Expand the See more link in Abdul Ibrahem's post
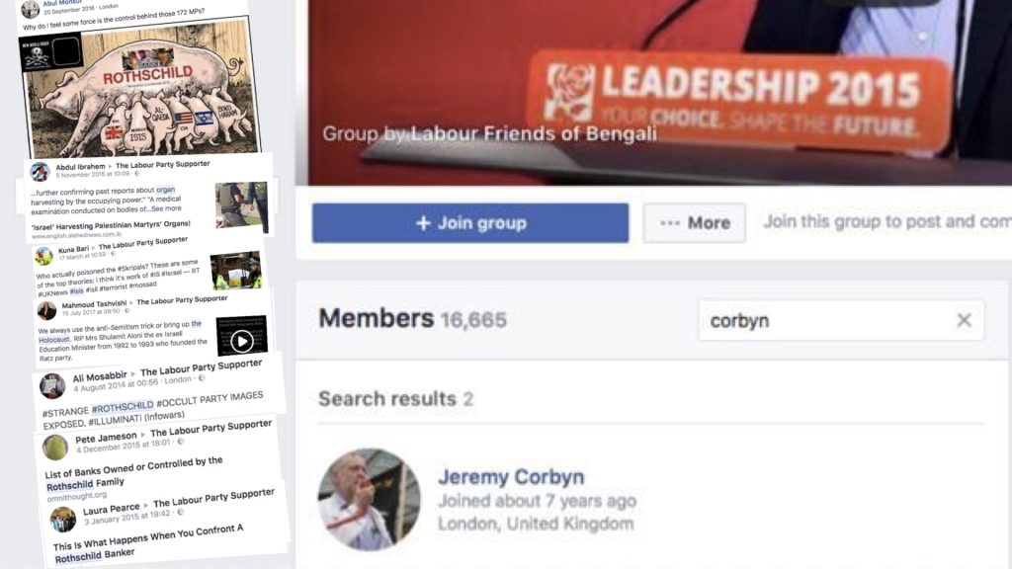The height and width of the screenshot is (569, 1012). tap(166, 208)
